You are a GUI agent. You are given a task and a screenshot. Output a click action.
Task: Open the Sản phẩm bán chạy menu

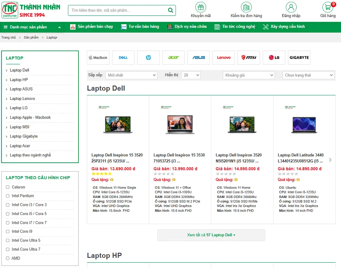95,27
